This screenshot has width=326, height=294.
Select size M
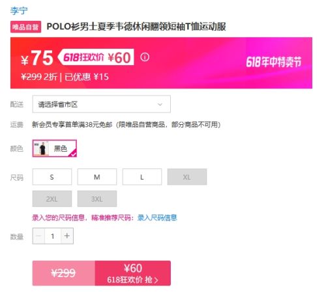click(97, 177)
